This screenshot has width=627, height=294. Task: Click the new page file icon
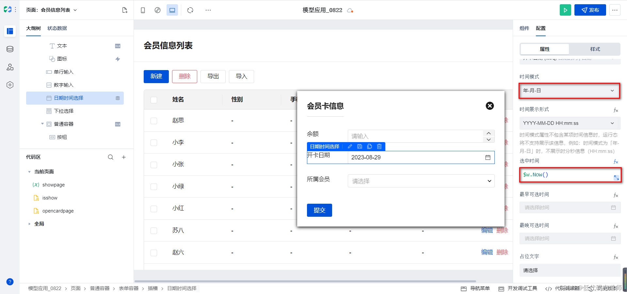(124, 10)
